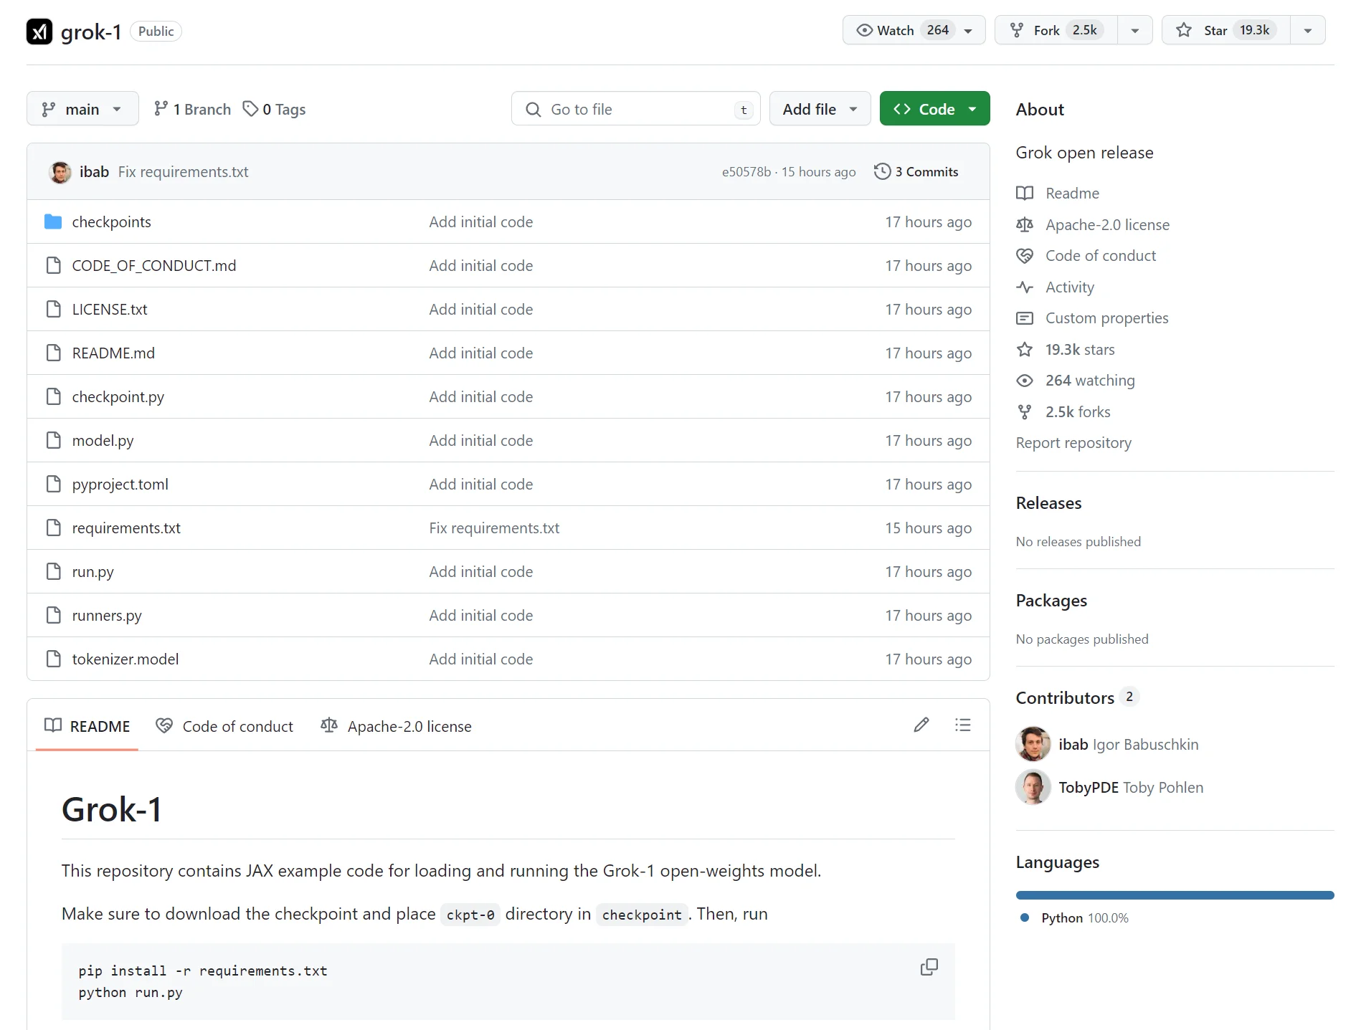Switch to the Apache-2.0 license tab
The width and height of the screenshot is (1356, 1030).
(x=396, y=726)
